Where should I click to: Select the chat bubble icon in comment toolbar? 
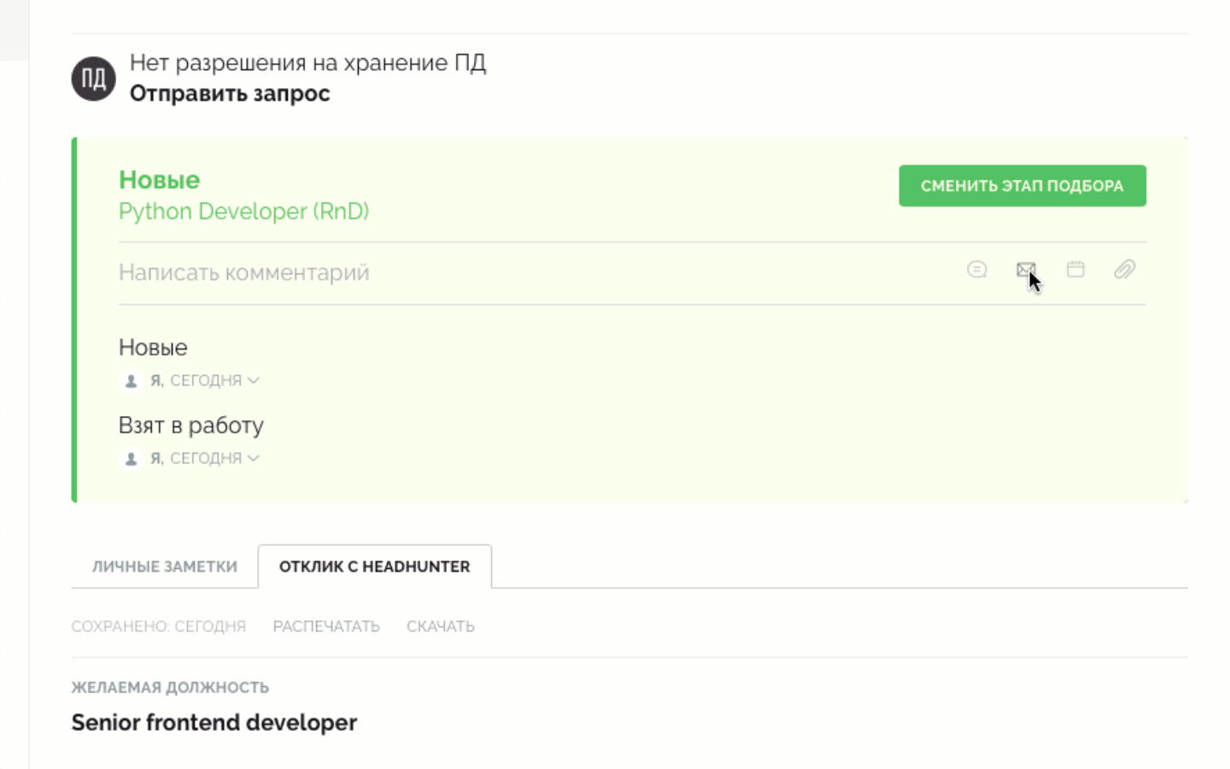(x=976, y=270)
